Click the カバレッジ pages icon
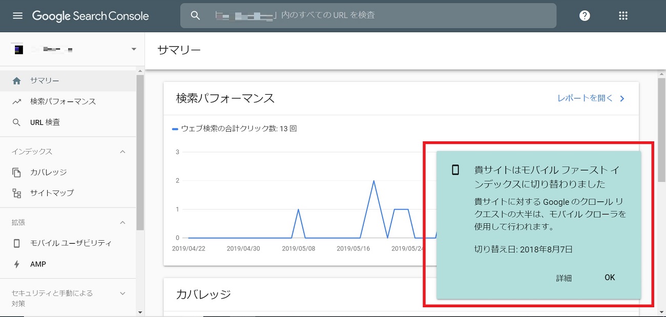The height and width of the screenshot is (317, 666). click(17, 173)
